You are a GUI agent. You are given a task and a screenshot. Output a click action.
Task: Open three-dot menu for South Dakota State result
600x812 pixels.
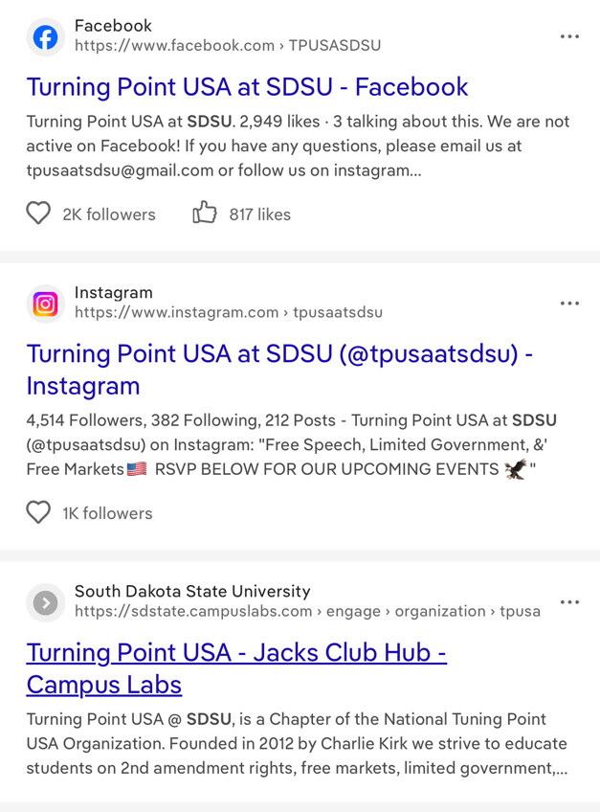coord(569,602)
